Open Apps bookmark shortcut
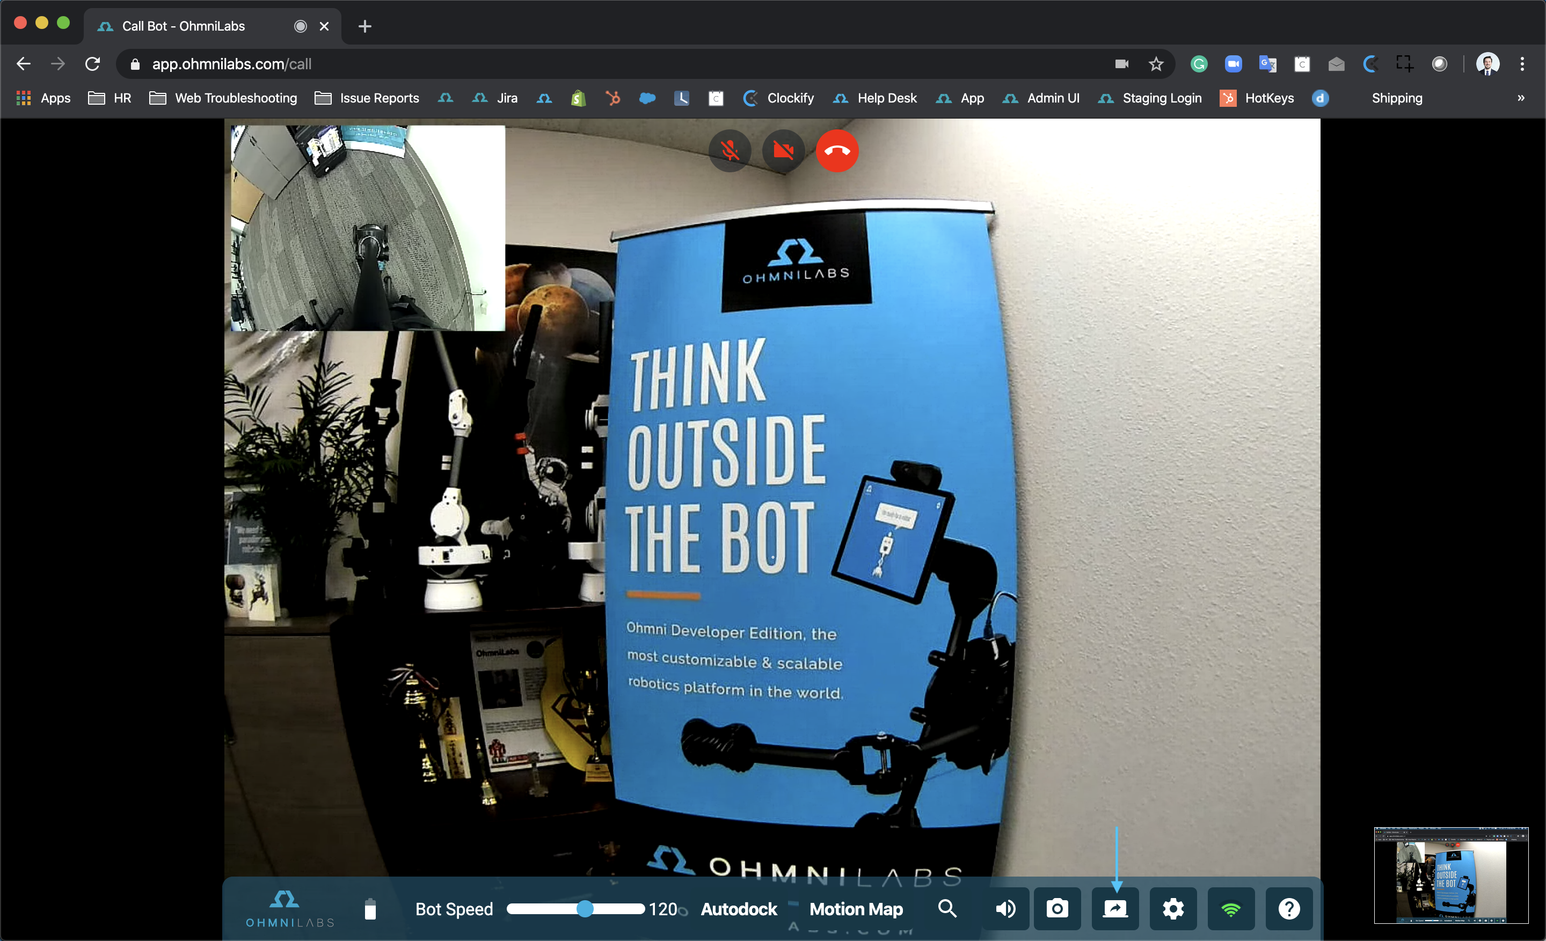Screen dimensions: 1546x941 (x=43, y=98)
